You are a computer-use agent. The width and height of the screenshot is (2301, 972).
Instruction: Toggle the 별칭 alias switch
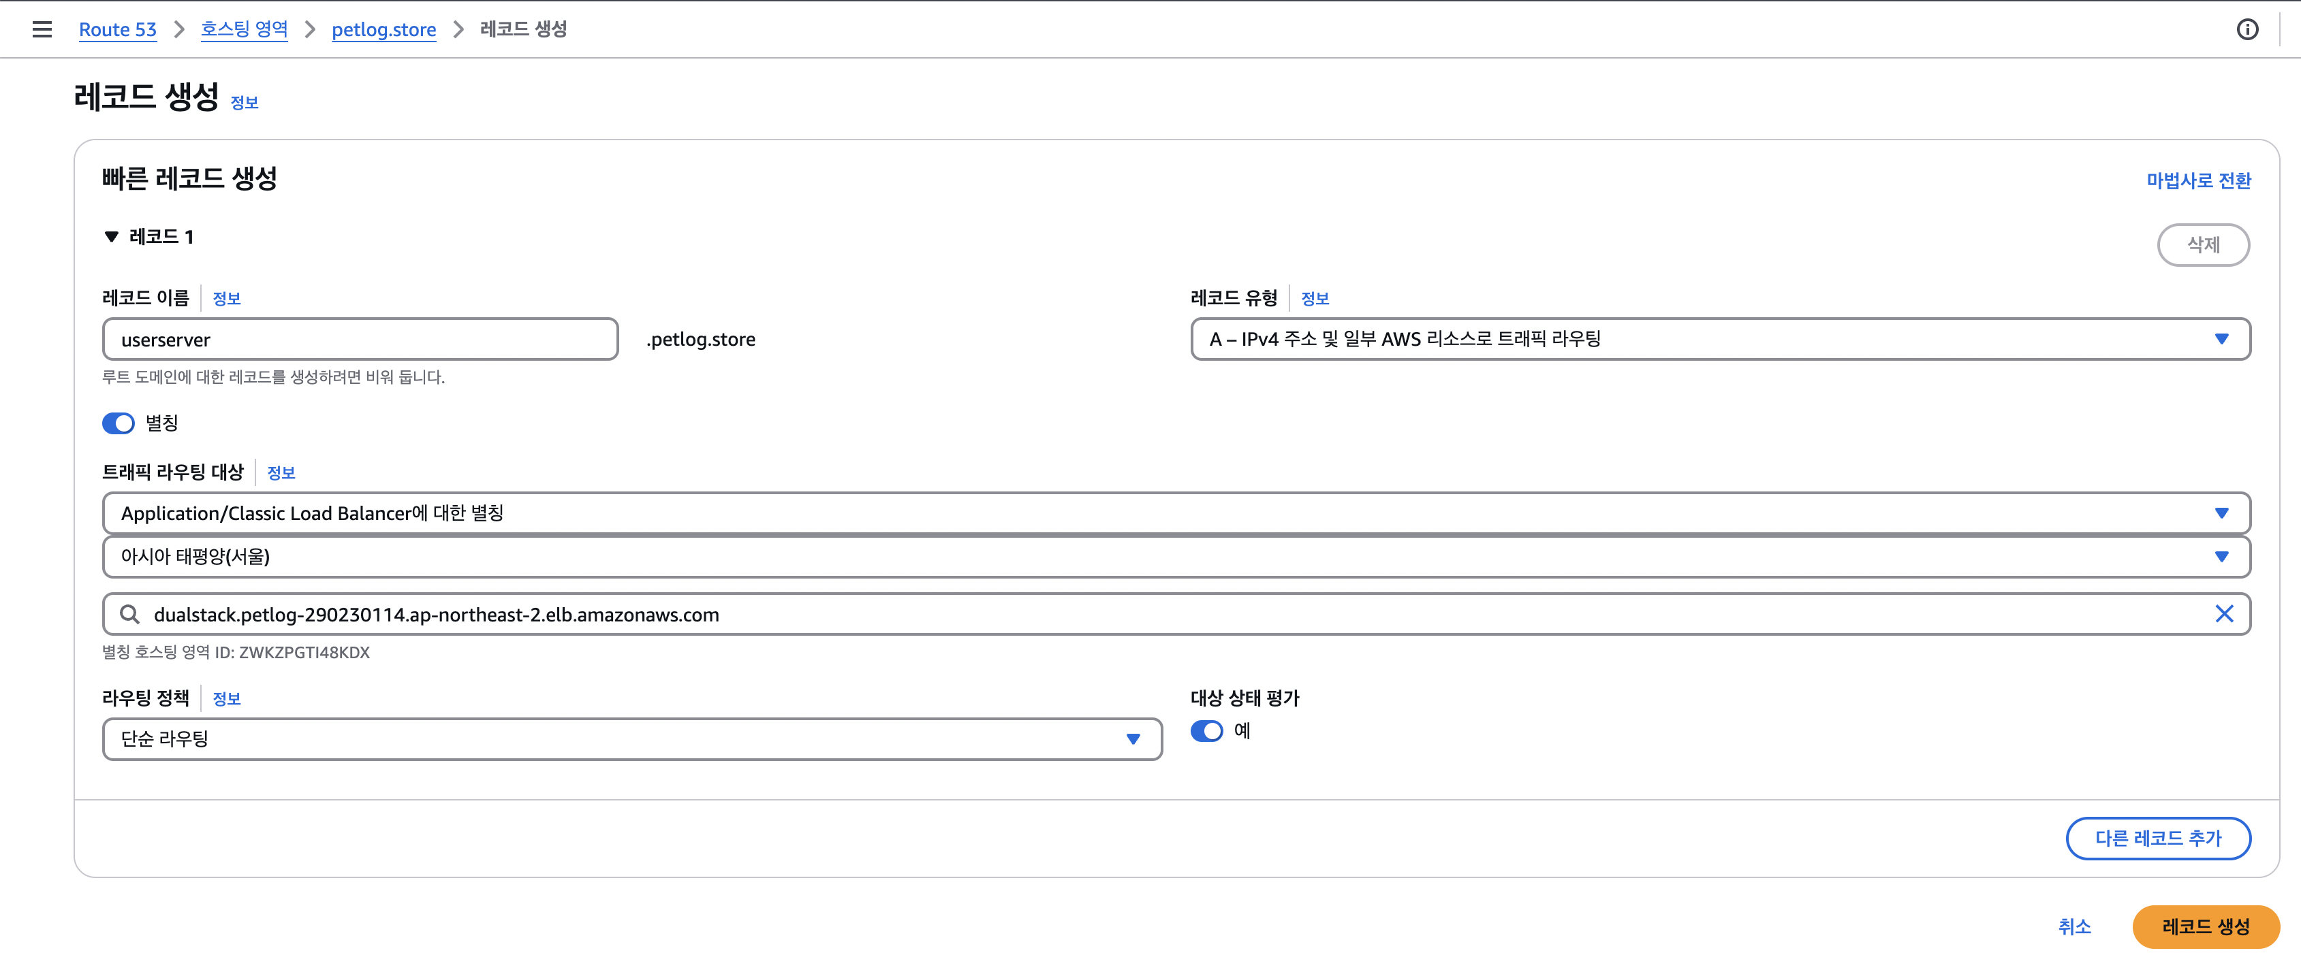coord(119,423)
